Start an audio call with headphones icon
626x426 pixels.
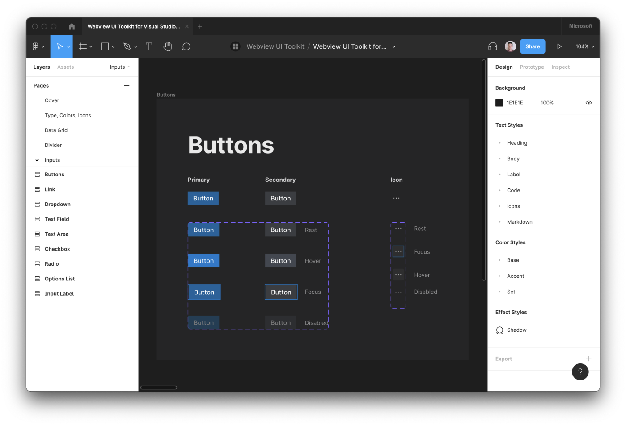[x=492, y=46]
